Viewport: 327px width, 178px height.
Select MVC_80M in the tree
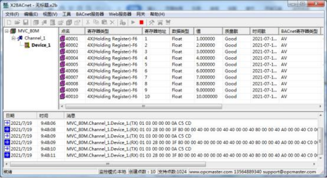28,31
